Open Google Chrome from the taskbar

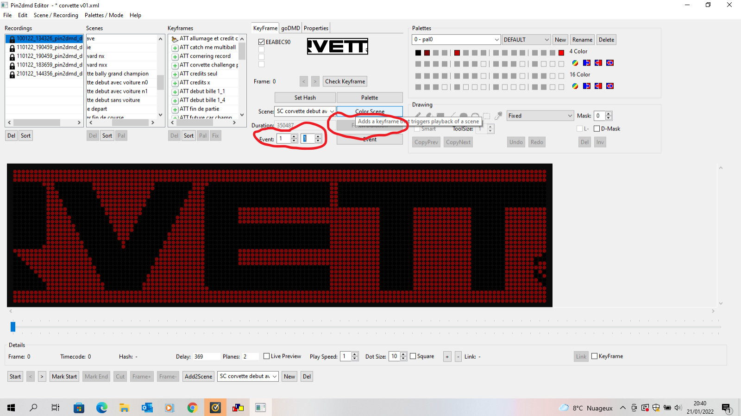192,407
